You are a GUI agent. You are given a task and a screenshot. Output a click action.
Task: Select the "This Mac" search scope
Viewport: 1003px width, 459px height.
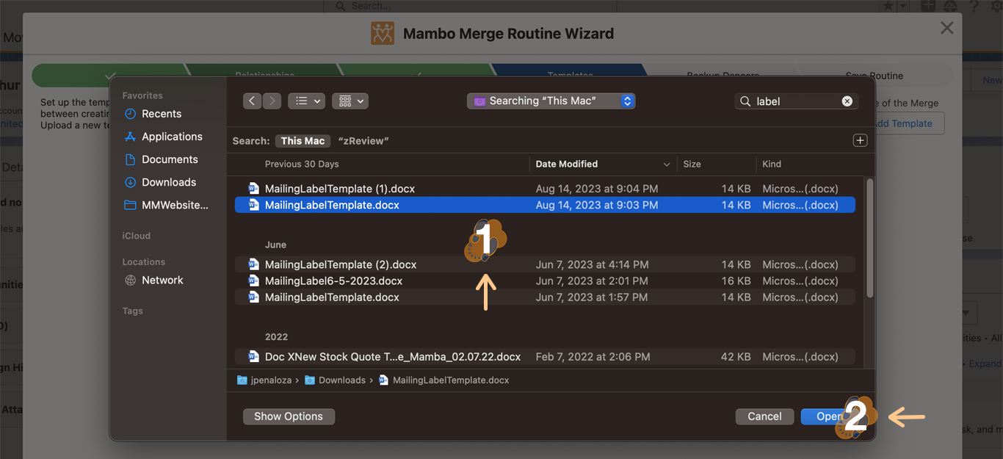click(303, 141)
